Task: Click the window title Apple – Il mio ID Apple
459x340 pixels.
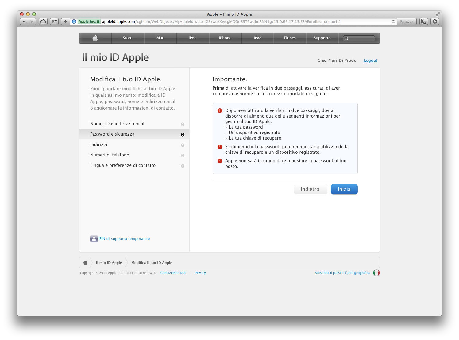Action: pyautogui.click(x=229, y=14)
